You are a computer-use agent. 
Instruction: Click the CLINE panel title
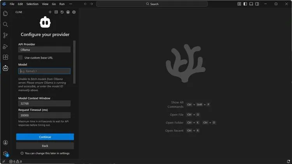tap(19, 12)
